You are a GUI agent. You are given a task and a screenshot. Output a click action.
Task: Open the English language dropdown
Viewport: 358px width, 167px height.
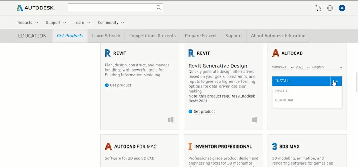pos(327,67)
